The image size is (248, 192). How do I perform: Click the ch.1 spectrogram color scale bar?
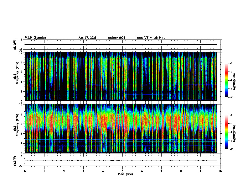coord(227,80)
